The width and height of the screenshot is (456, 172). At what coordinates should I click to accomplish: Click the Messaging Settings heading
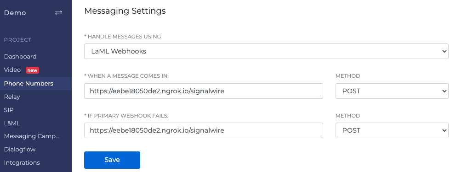(125, 11)
